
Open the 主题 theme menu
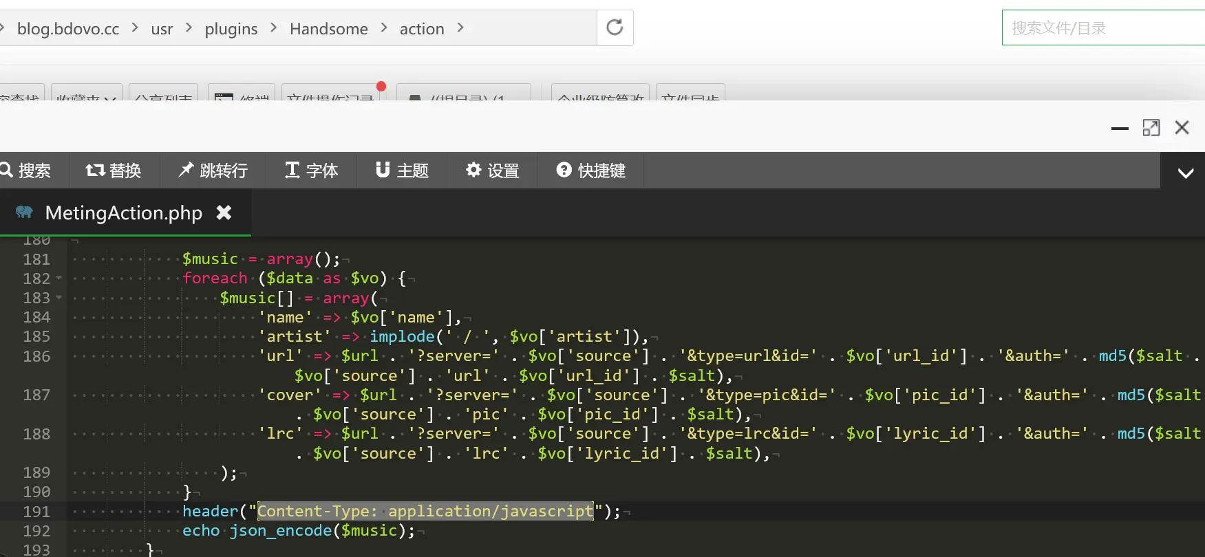click(x=402, y=171)
